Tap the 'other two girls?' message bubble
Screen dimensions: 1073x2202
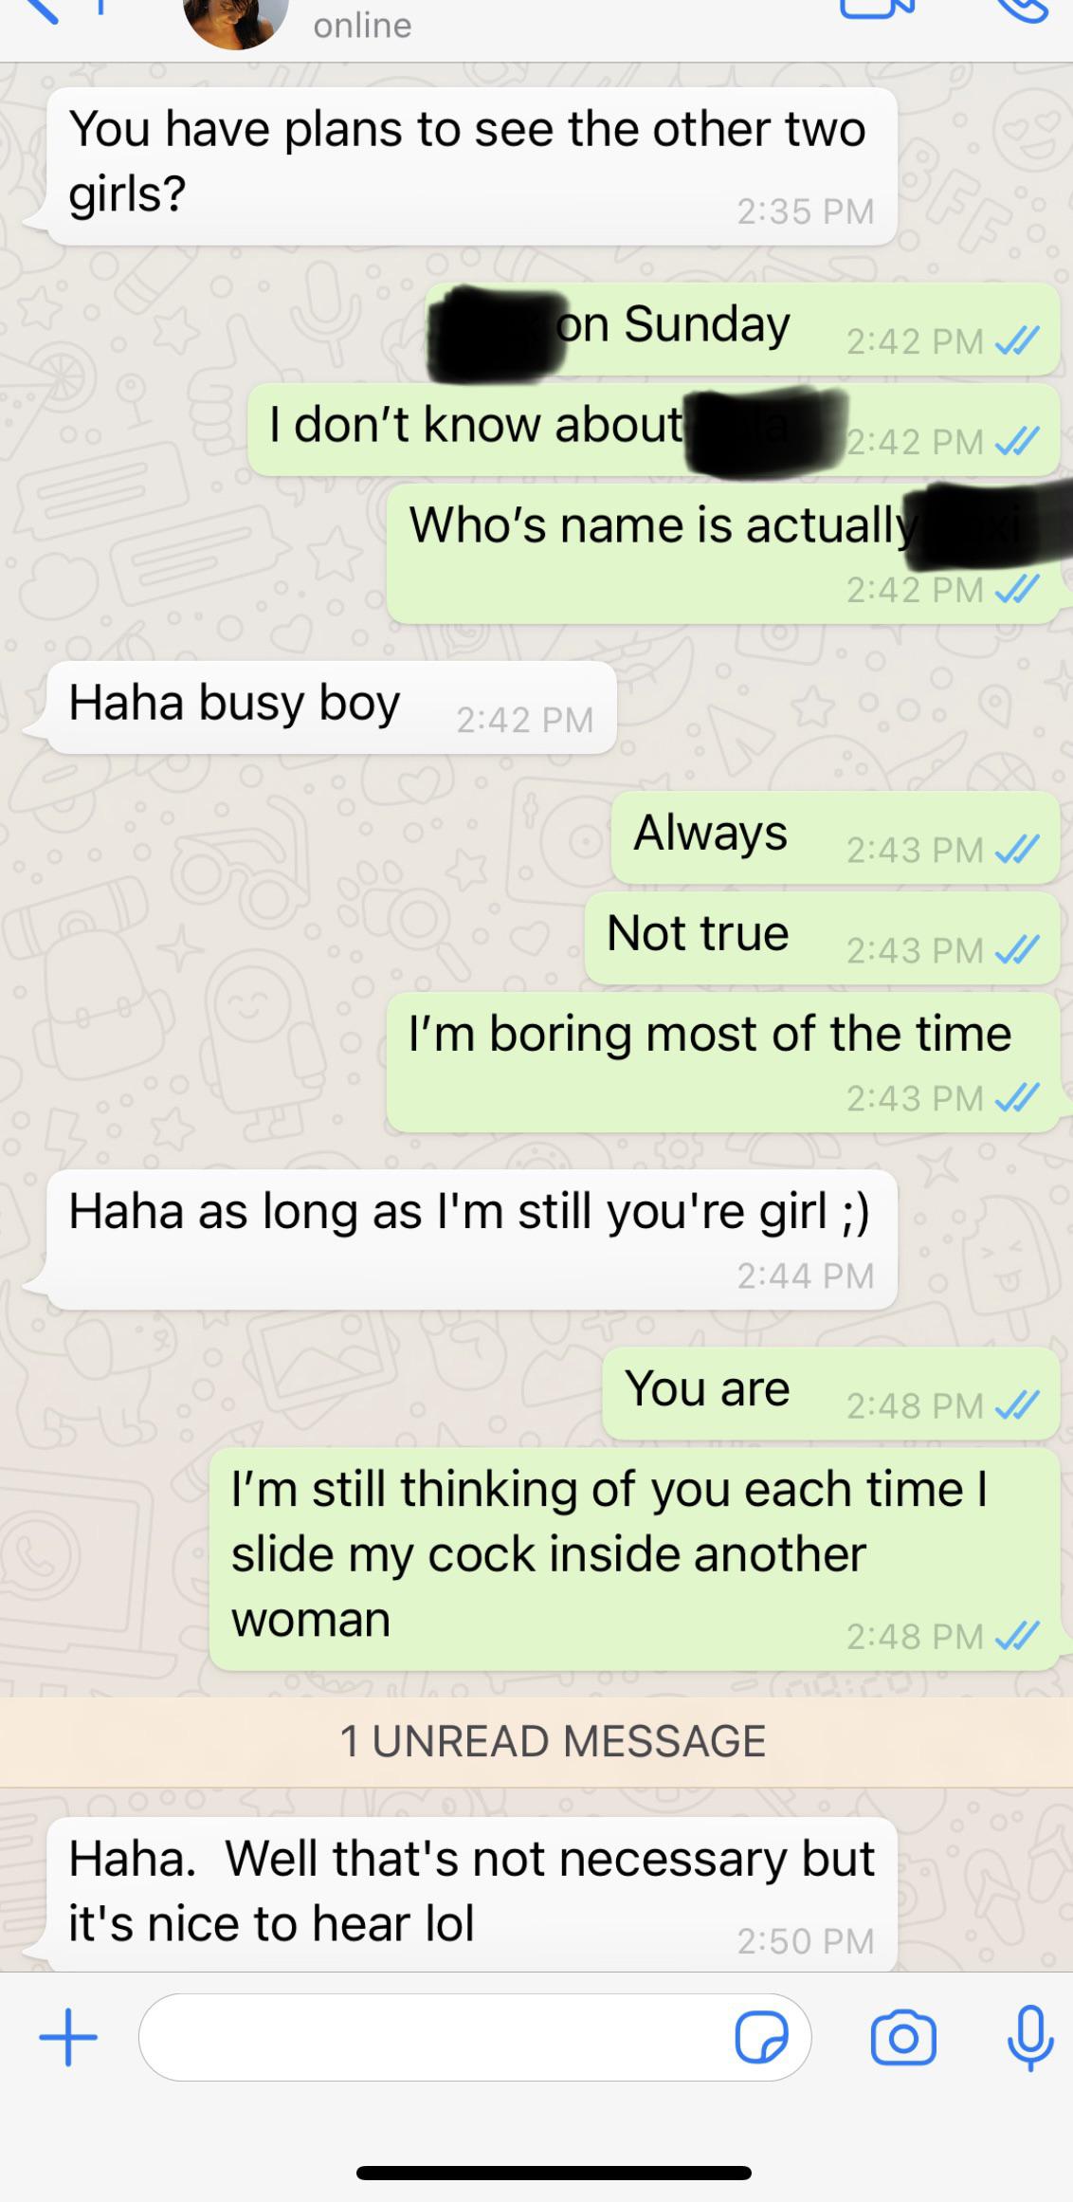pyautogui.click(x=471, y=166)
